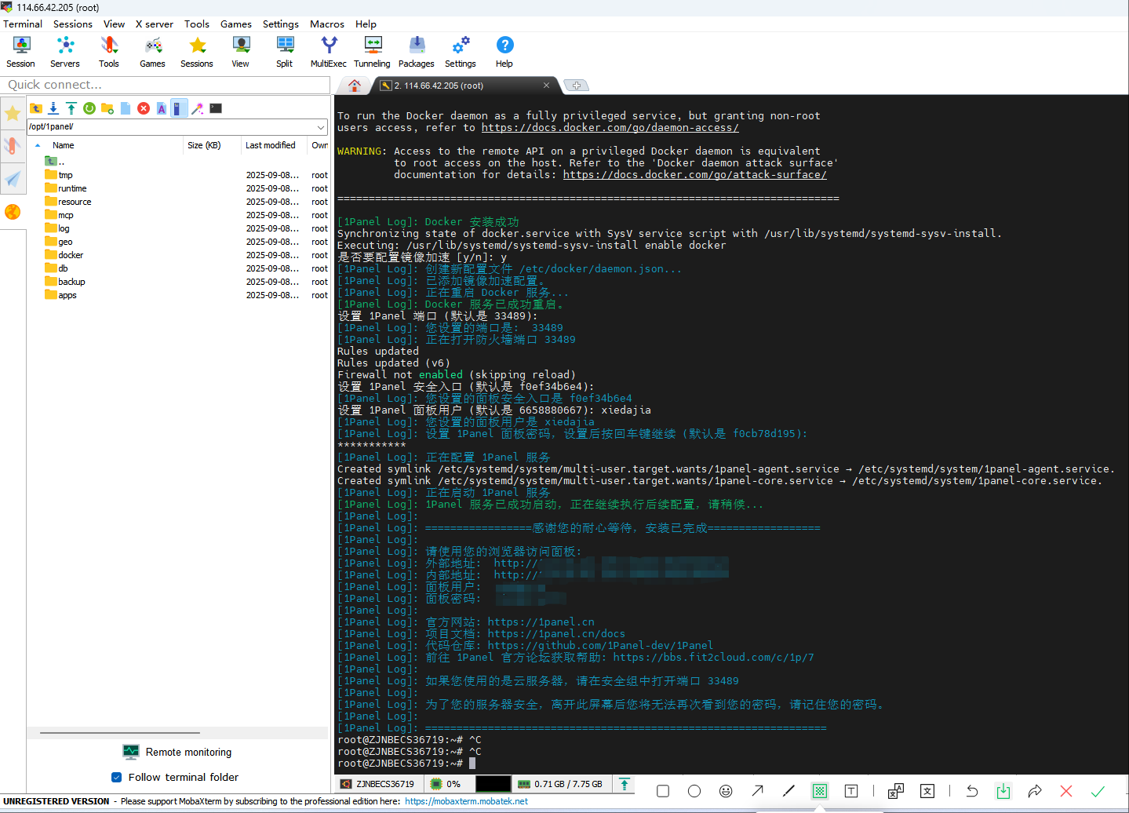1129x813 pixels.
Task: Confirm screenshot with the green checkmark
Action: coord(1098,791)
